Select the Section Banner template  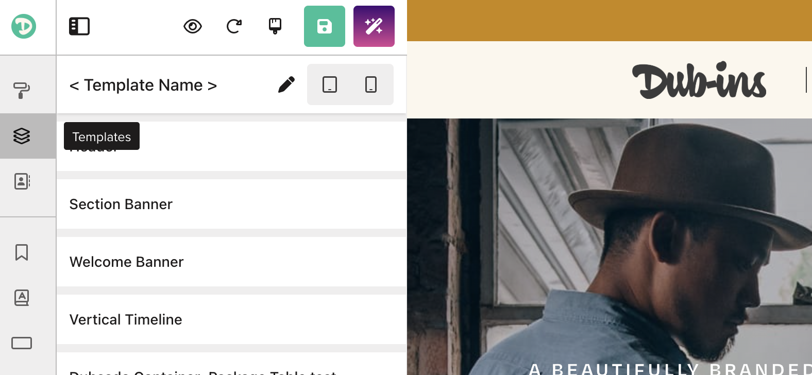231,204
